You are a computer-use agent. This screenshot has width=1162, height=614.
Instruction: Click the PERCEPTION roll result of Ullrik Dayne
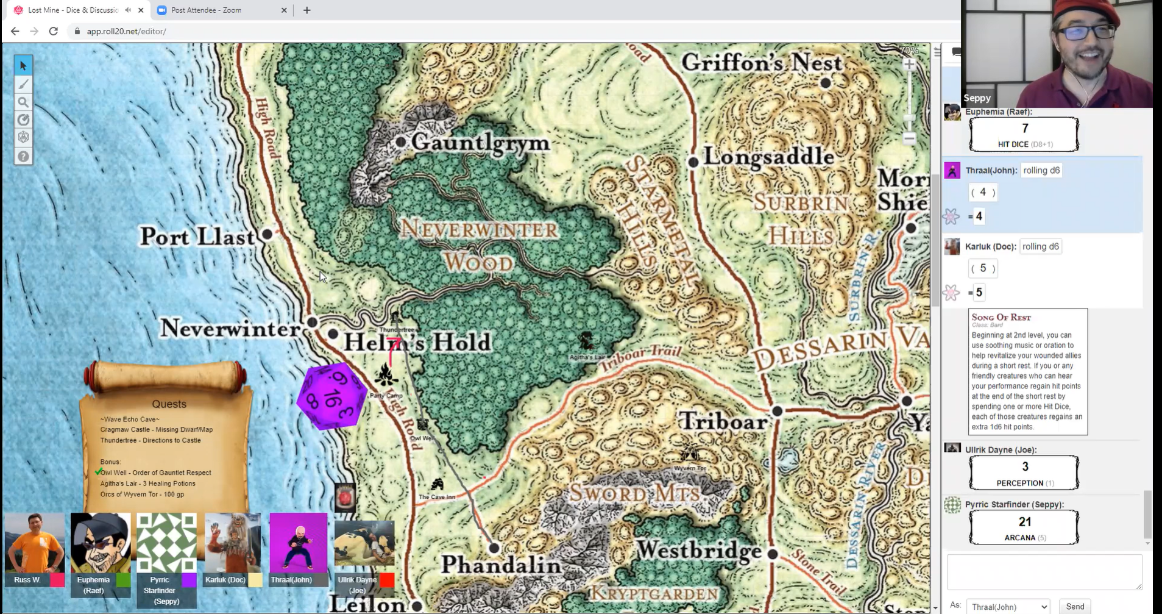(1024, 473)
